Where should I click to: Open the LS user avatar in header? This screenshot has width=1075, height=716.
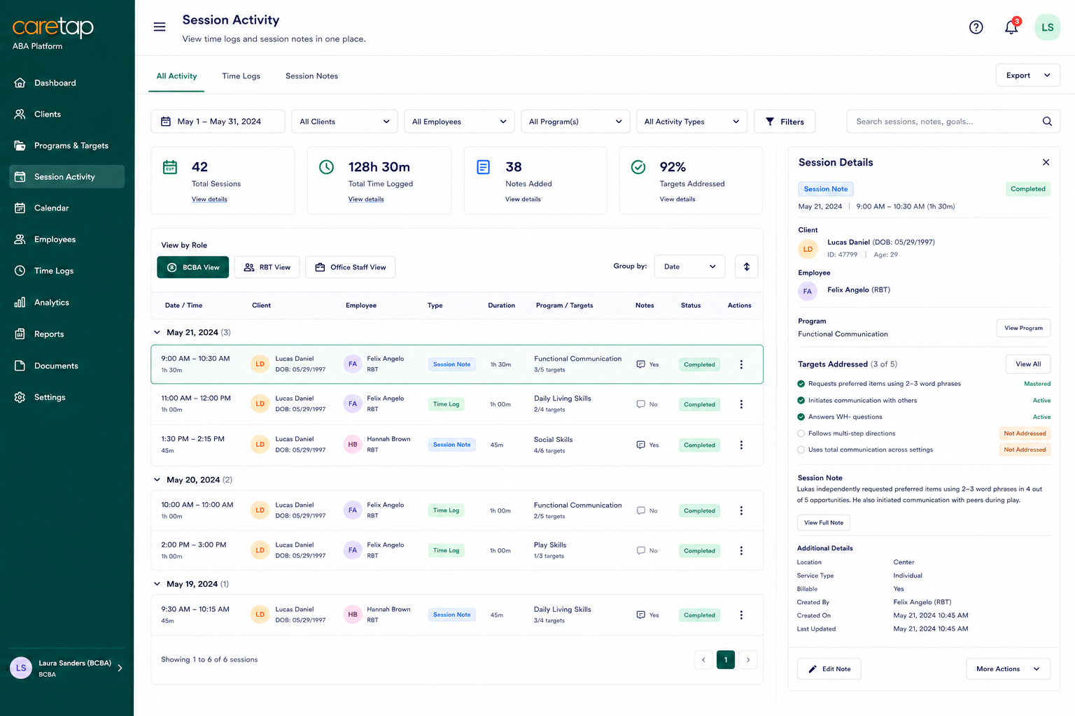pos(1047,27)
